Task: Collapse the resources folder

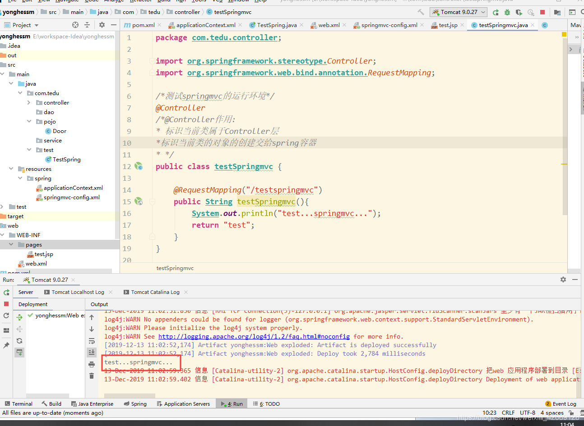Action: click(x=11, y=169)
